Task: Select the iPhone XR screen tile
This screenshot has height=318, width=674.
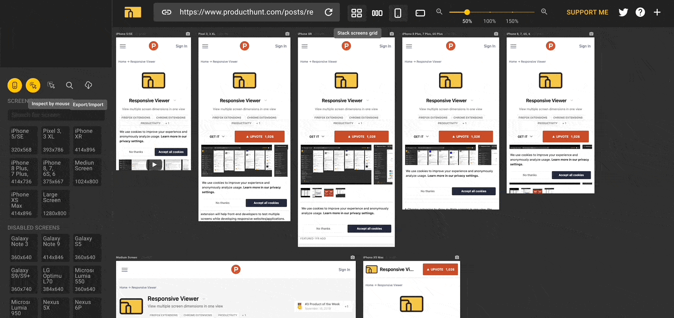Action: coord(87,140)
